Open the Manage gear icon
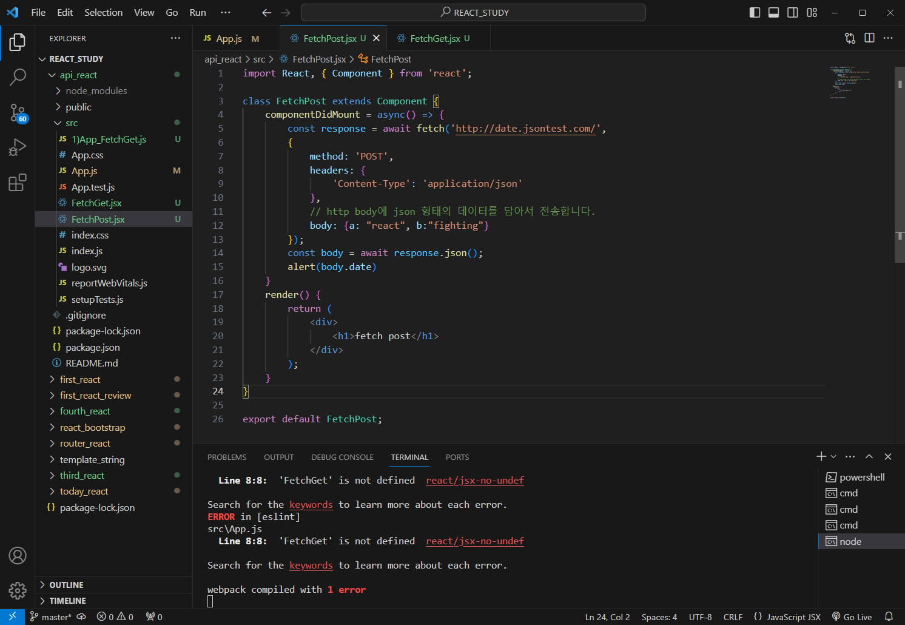Screen dimensions: 905x625 [18, 590]
